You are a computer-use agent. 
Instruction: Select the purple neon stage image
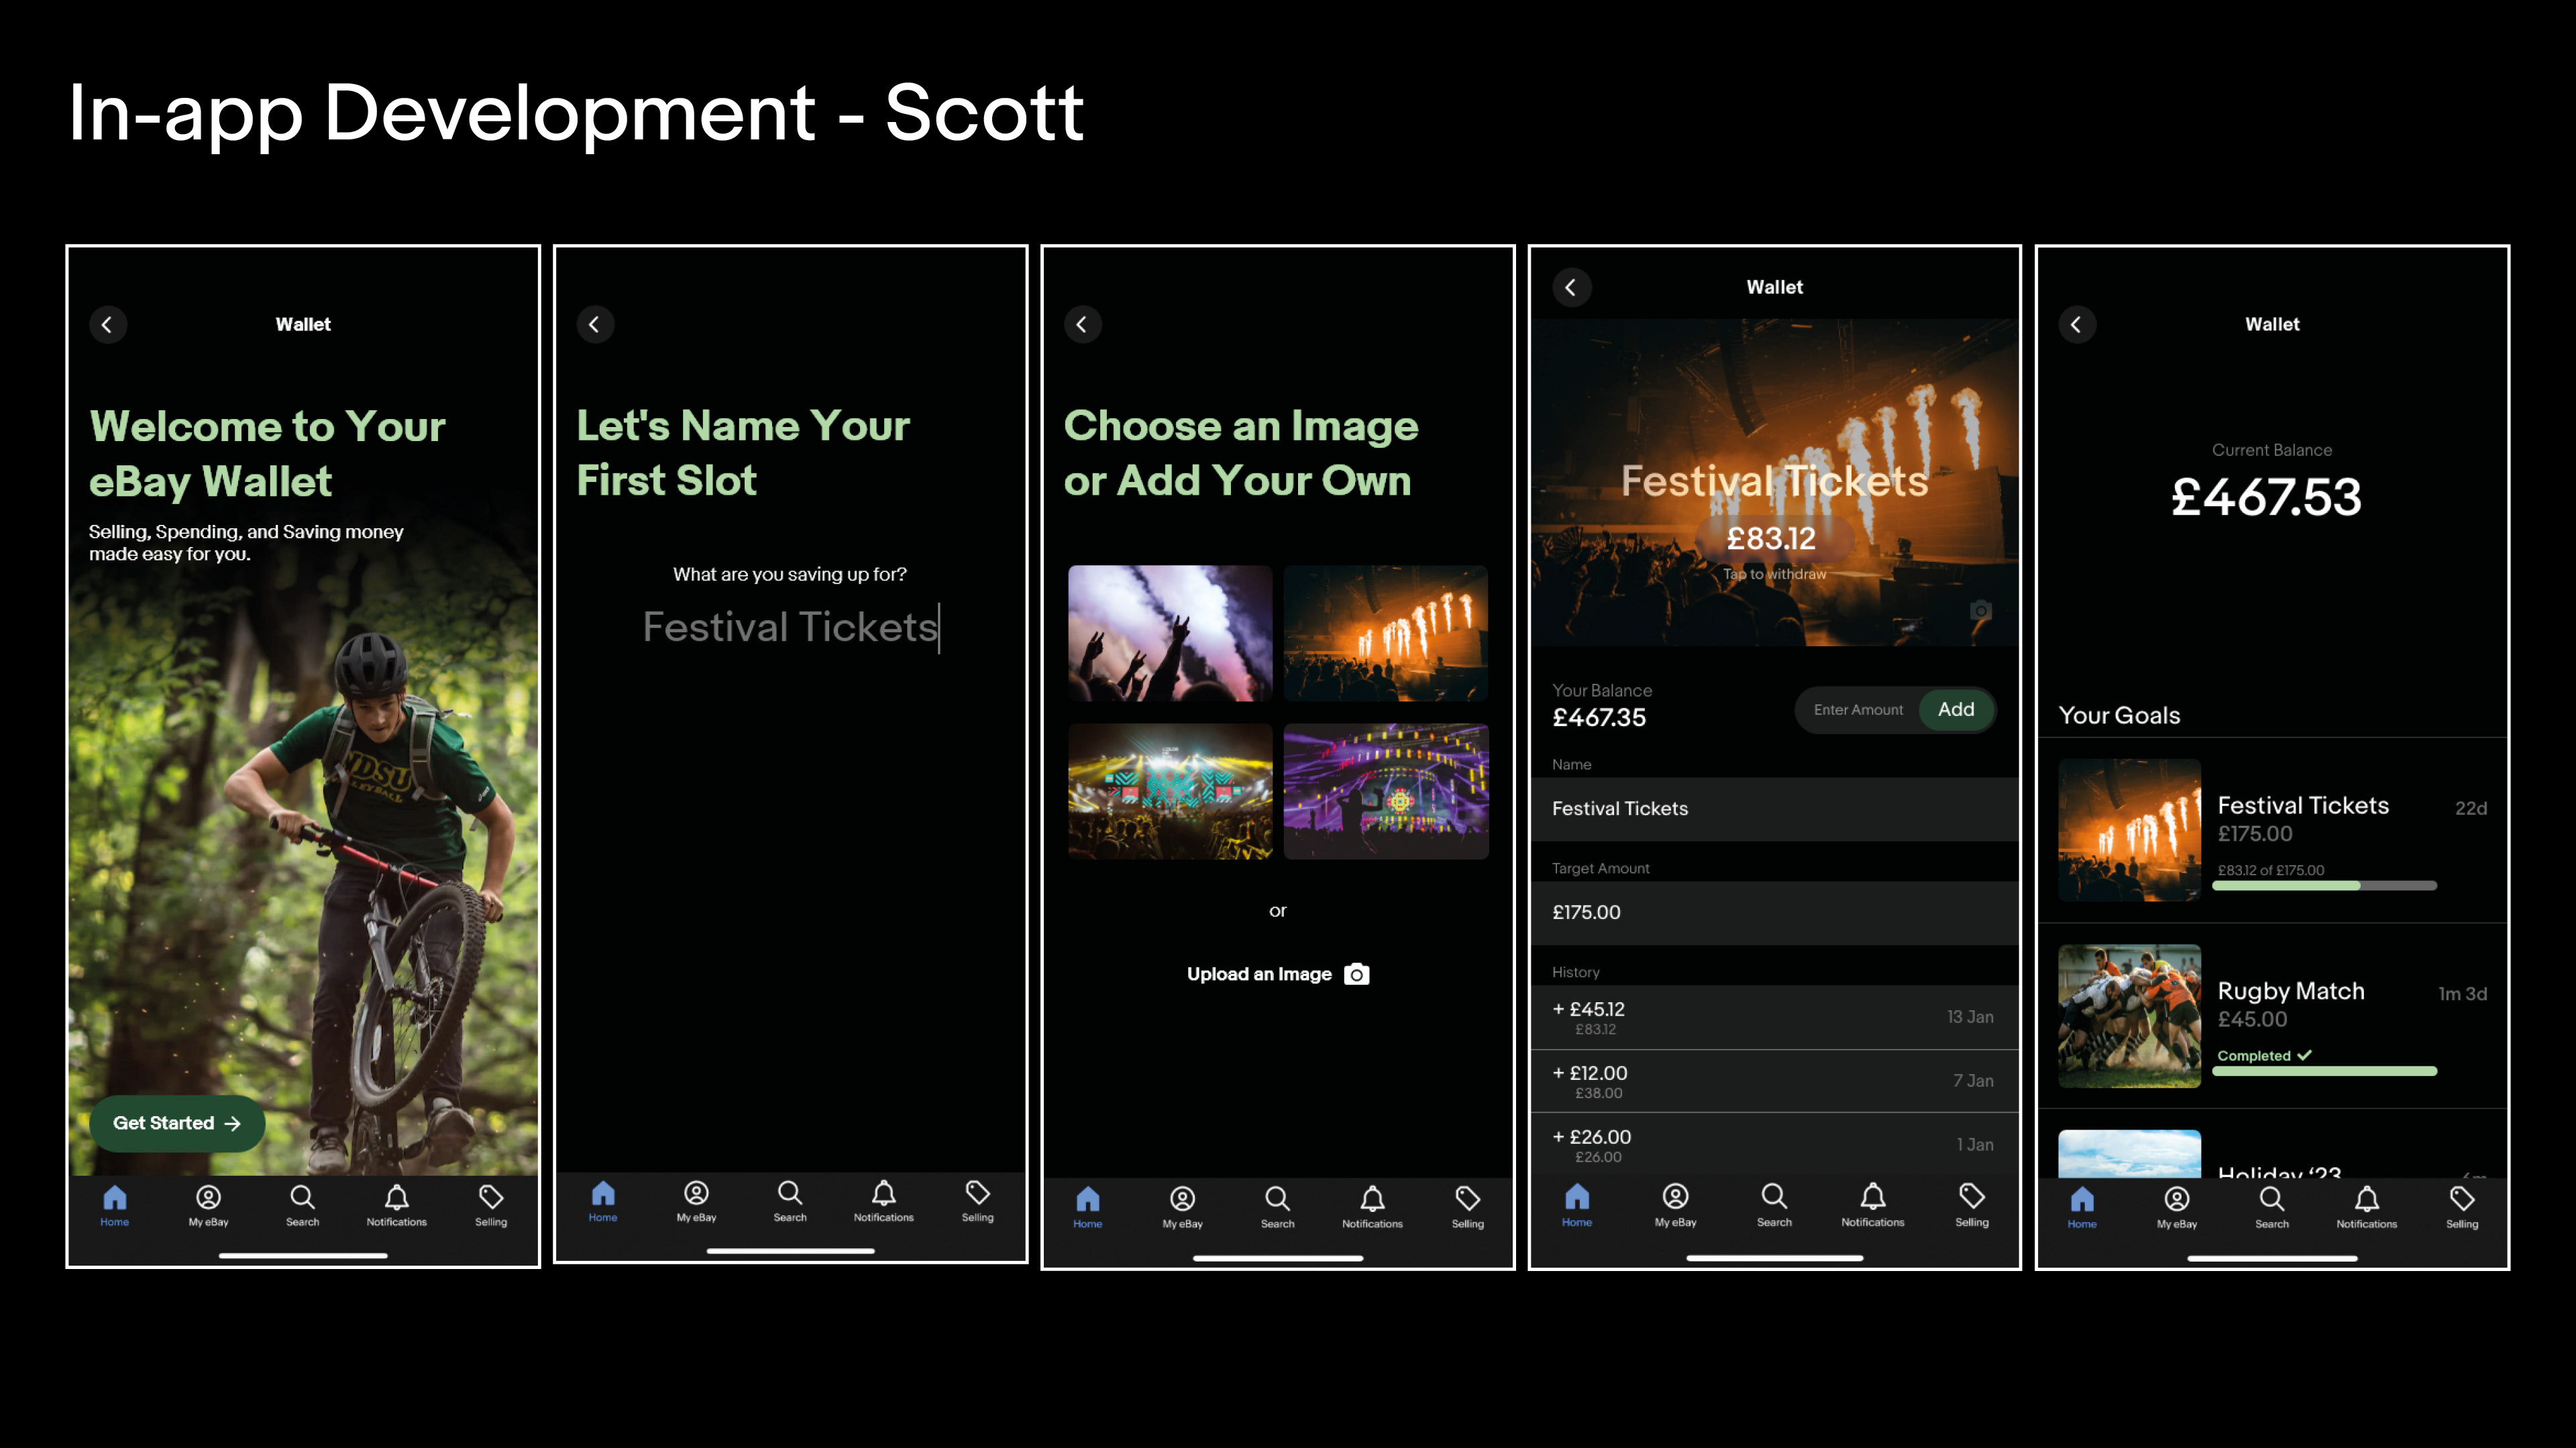[1386, 792]
